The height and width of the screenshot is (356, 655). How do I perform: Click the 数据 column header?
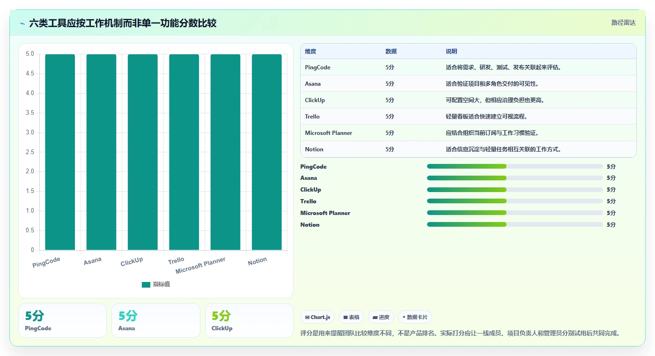click(x=391, y=52)
